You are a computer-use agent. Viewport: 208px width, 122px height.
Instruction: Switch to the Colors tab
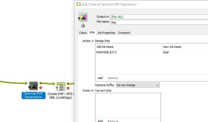tap(83, 33)
